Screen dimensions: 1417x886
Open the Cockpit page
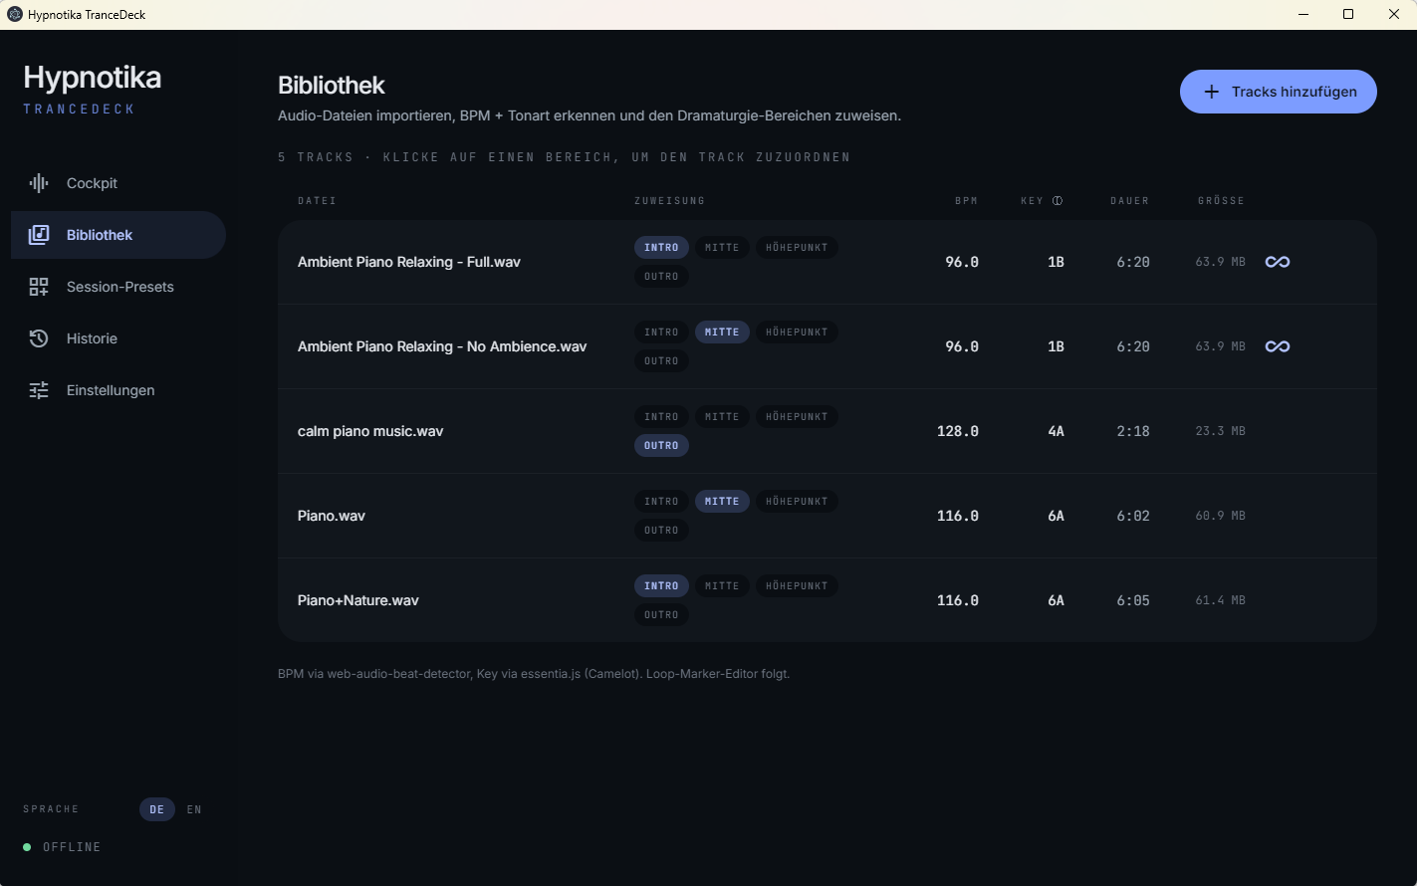pyautogui.click(x=118, y=183)
